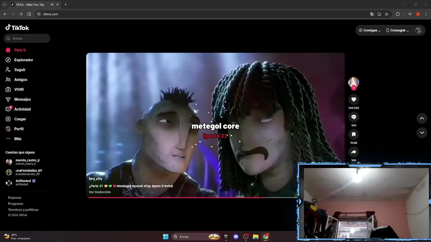Click the translate page icon
Viewport: 431px width, 242px height.
tap(372, 14)
